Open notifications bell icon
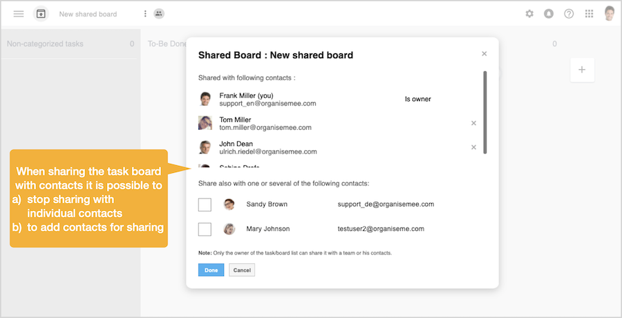Screen dimensions: 622x318 (549, 14)
